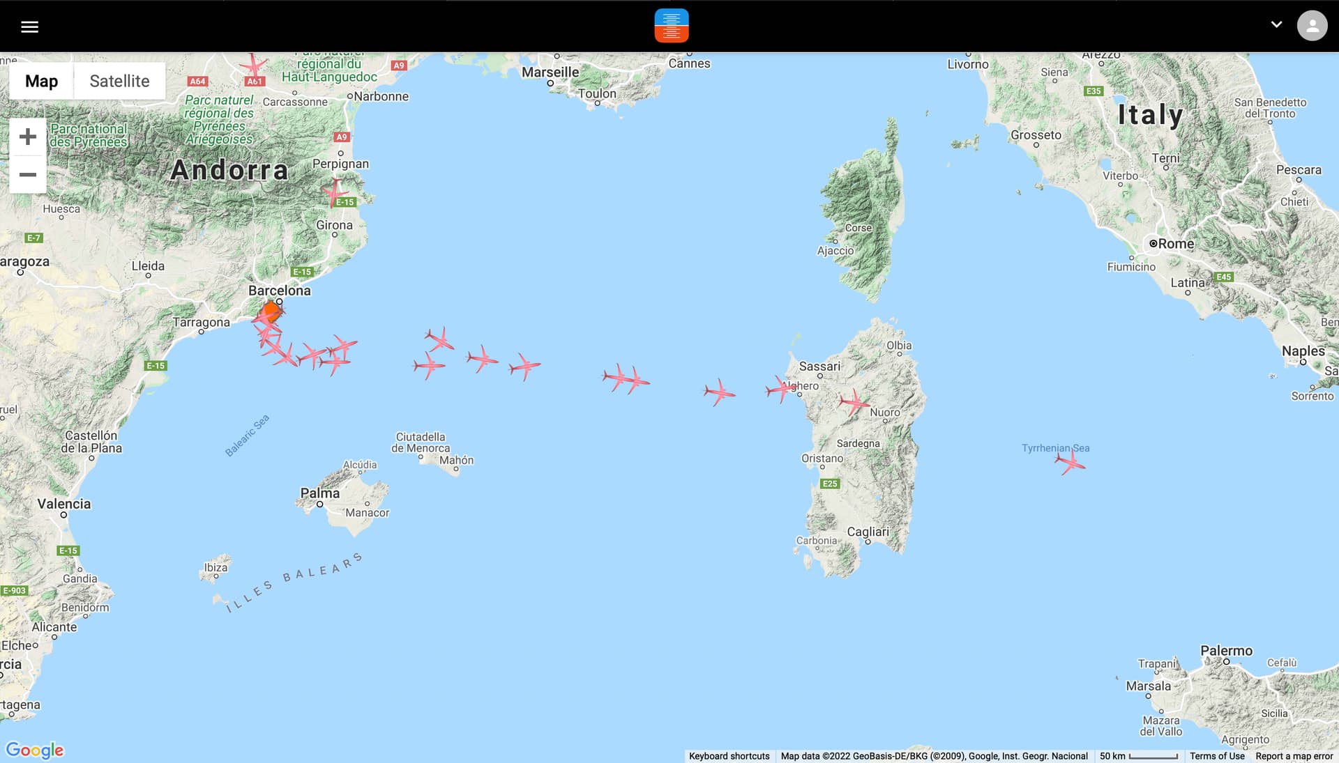Click the blue-orange app logo
The image size is (1339, 763).
(x=671, y=26)
